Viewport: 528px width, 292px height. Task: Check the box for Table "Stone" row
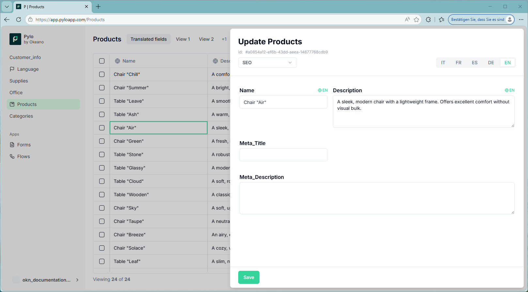(102, 154)
